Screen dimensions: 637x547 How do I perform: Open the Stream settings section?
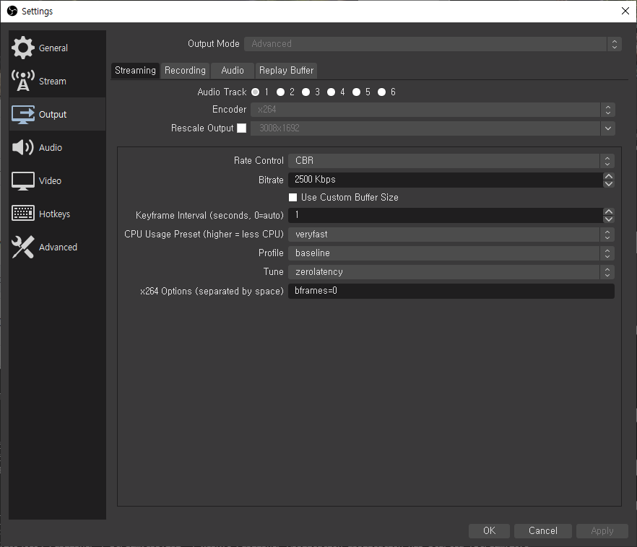51,81
